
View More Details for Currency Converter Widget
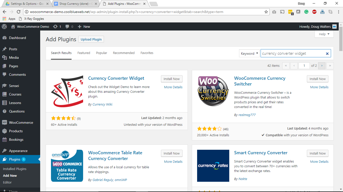(173, 87)
